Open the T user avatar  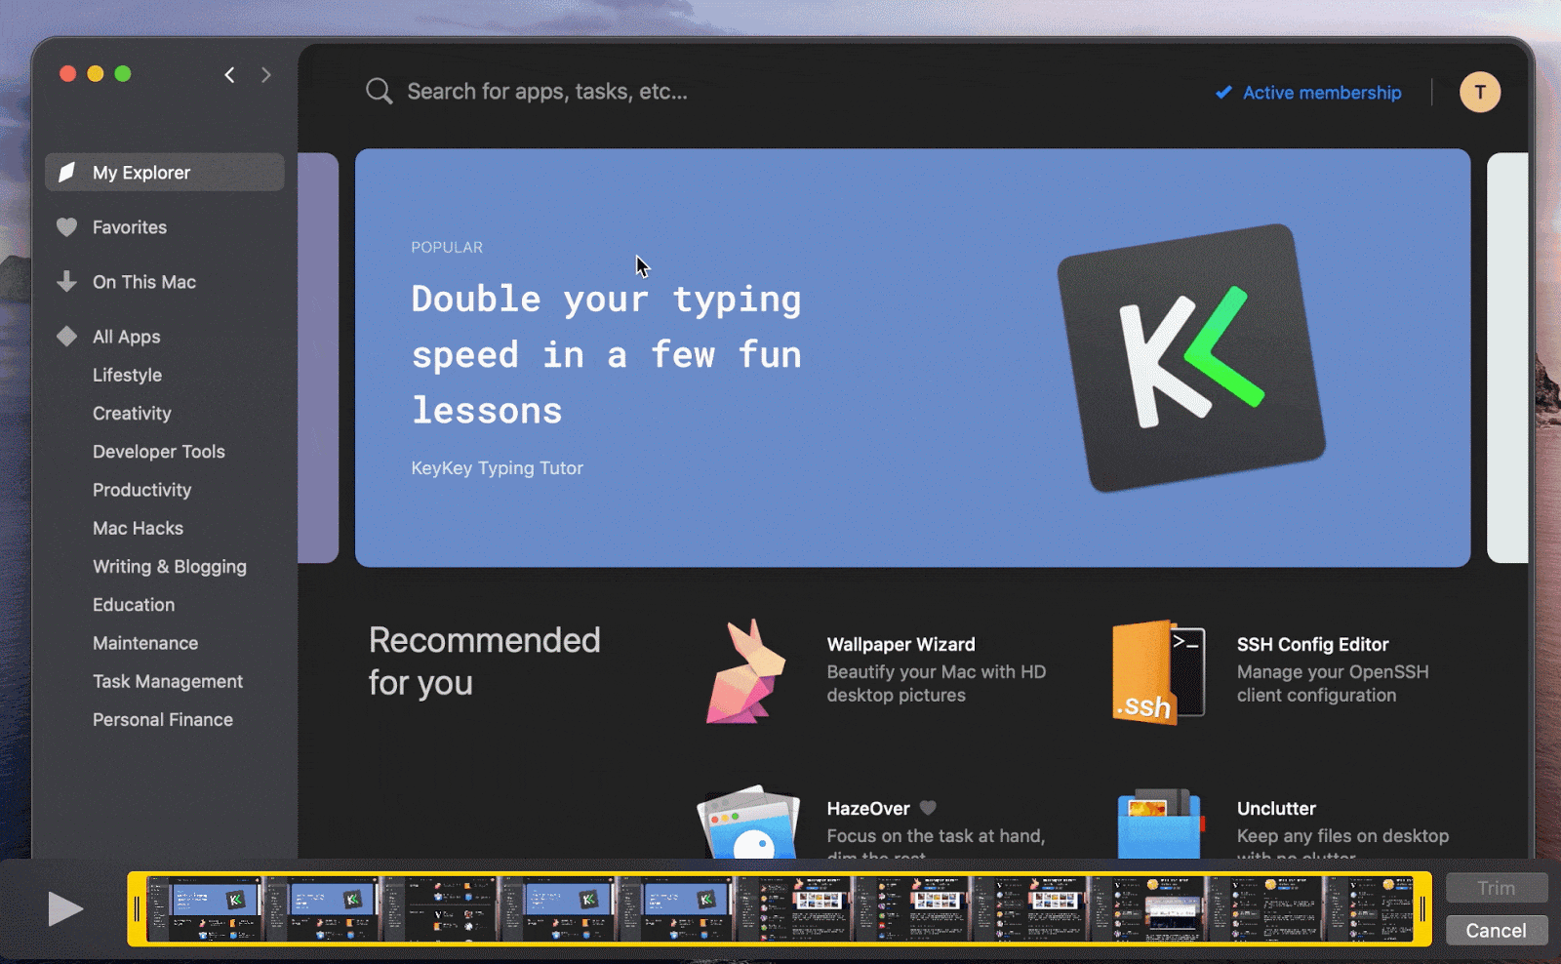tap(1480, 93)
